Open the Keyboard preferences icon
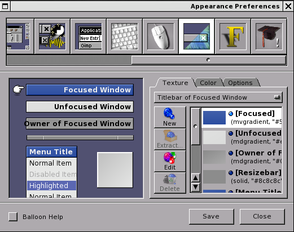The image size is (294, 232). pos(124,36)
